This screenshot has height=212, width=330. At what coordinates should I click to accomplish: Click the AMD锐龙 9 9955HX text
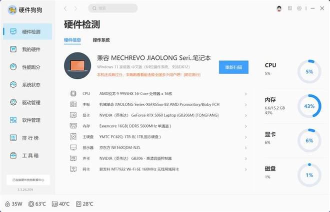[135, 94]
